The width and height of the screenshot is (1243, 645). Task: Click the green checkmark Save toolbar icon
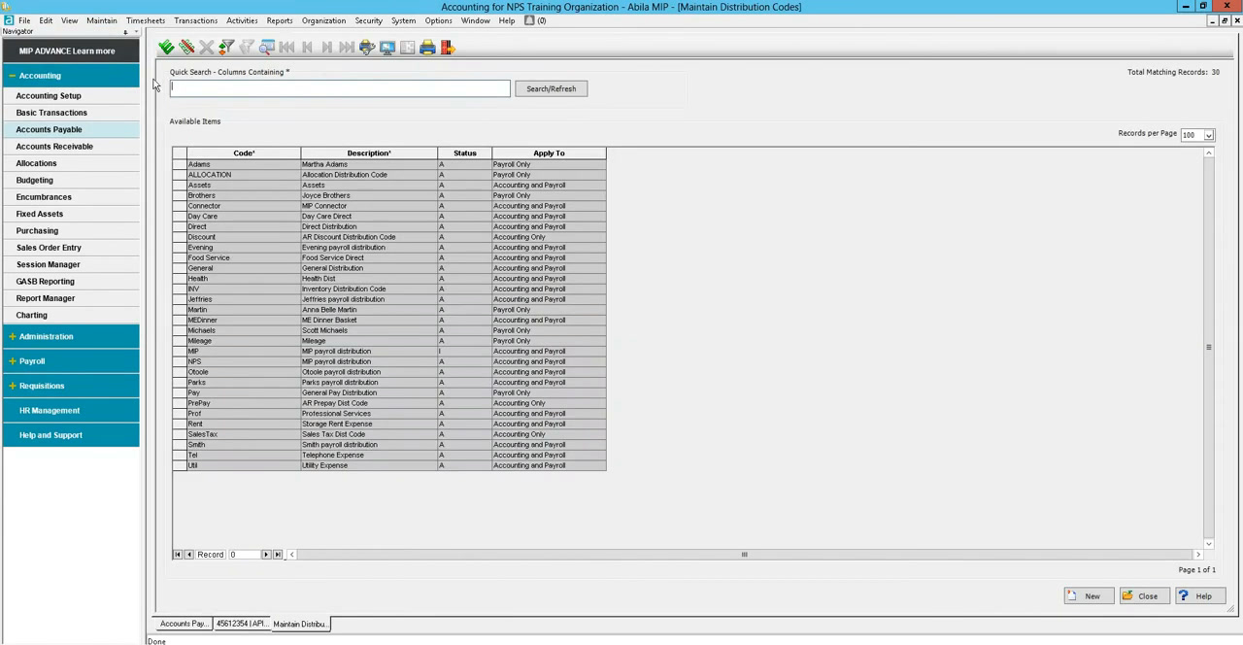[166, 47]
